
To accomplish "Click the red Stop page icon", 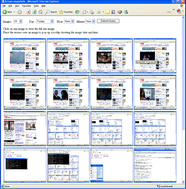I will pyautogui.click(x=28, y=12).
